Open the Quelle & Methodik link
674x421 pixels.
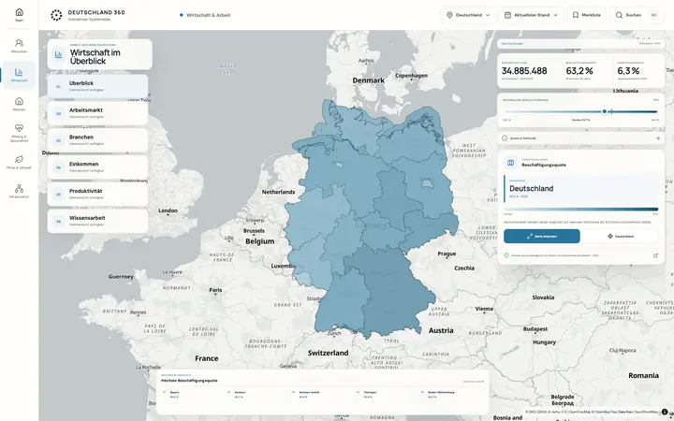580,138
